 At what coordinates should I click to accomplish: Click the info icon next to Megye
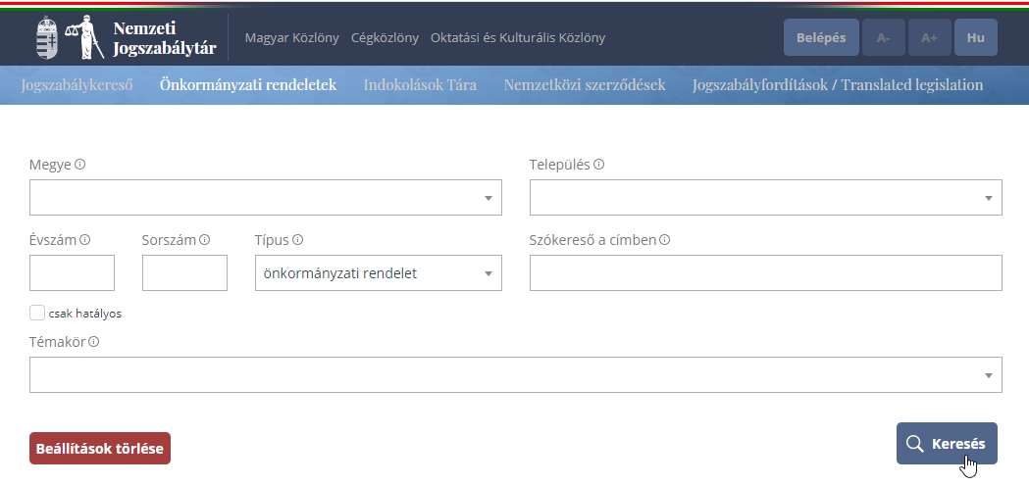80,165
